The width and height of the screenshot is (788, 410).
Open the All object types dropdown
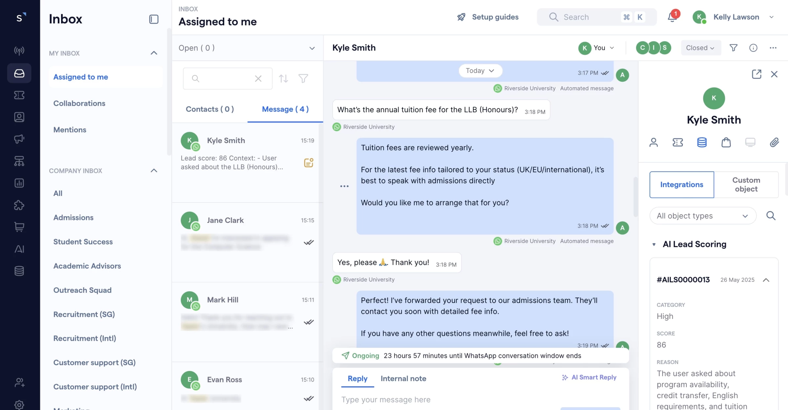pos(703,216)
